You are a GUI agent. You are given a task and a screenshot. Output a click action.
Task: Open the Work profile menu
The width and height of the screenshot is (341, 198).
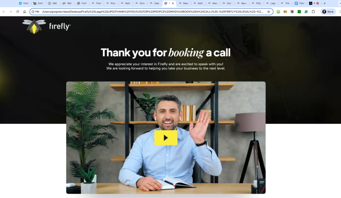point(328,12)
